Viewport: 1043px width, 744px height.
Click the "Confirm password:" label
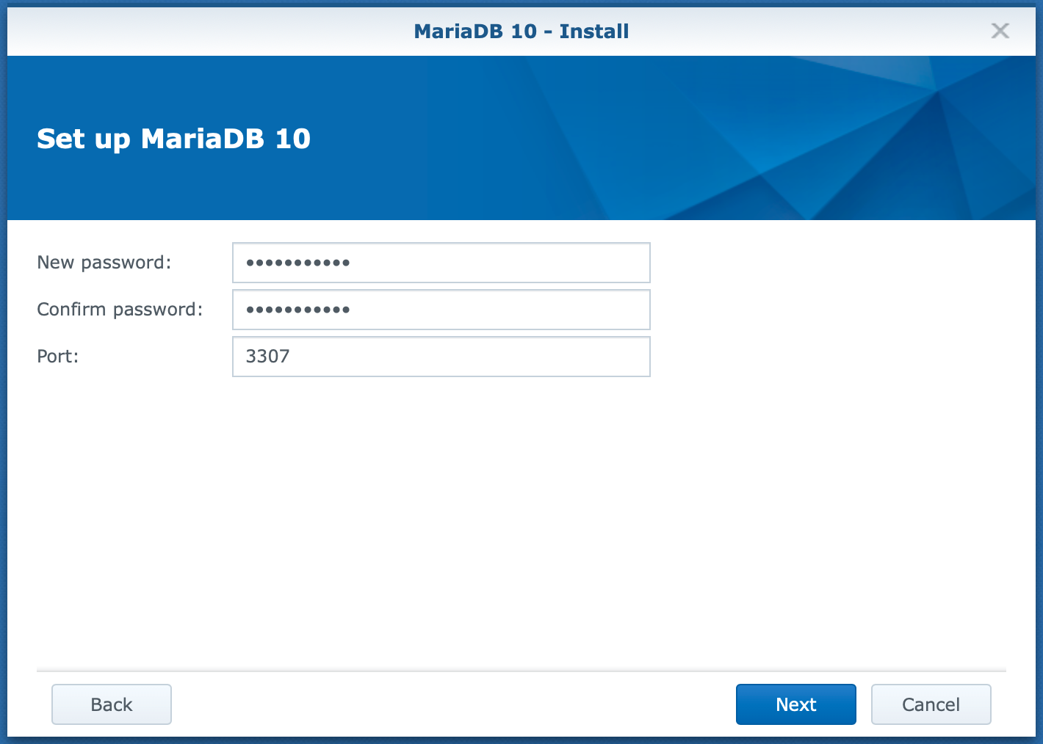point(120,310)
